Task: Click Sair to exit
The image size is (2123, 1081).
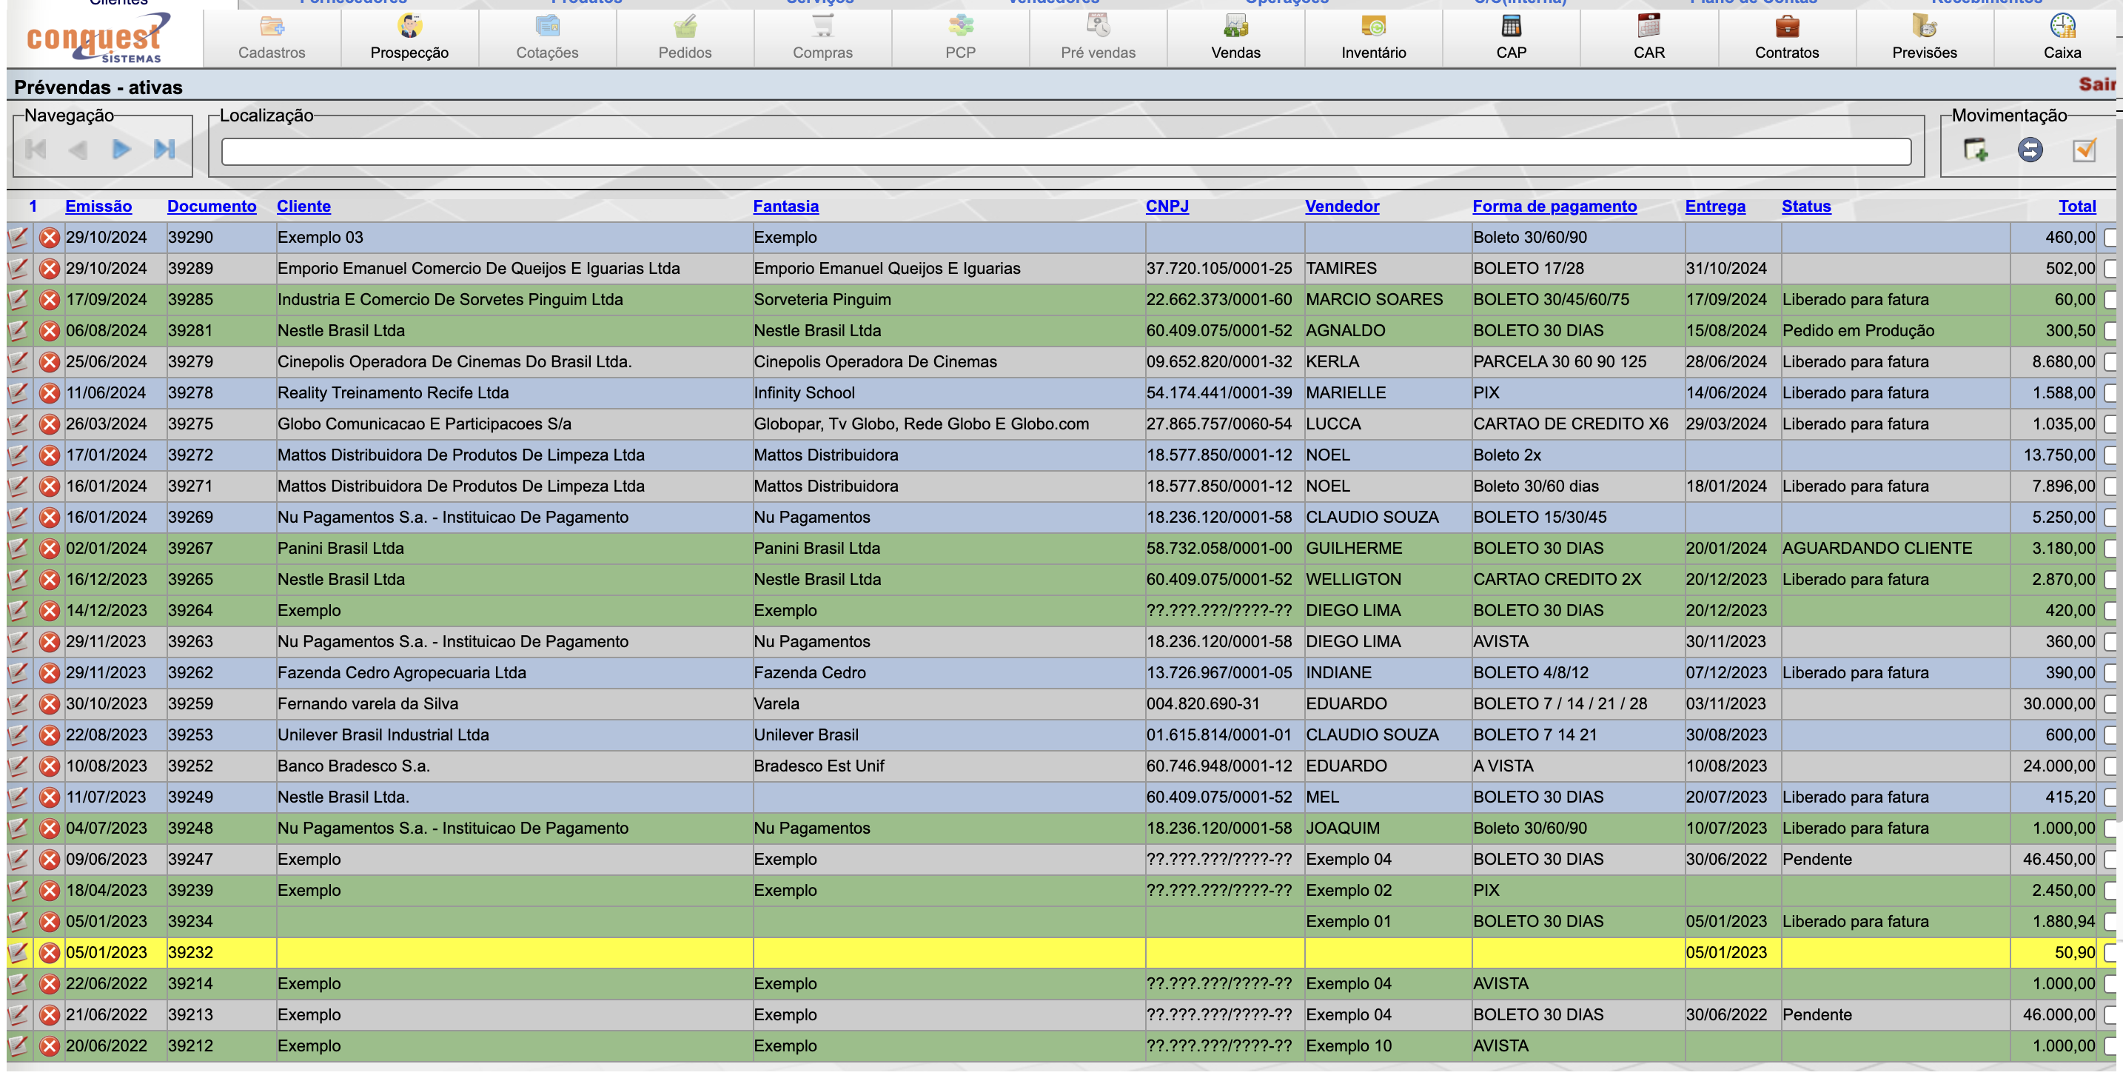Action: [x=2096, y=84]
